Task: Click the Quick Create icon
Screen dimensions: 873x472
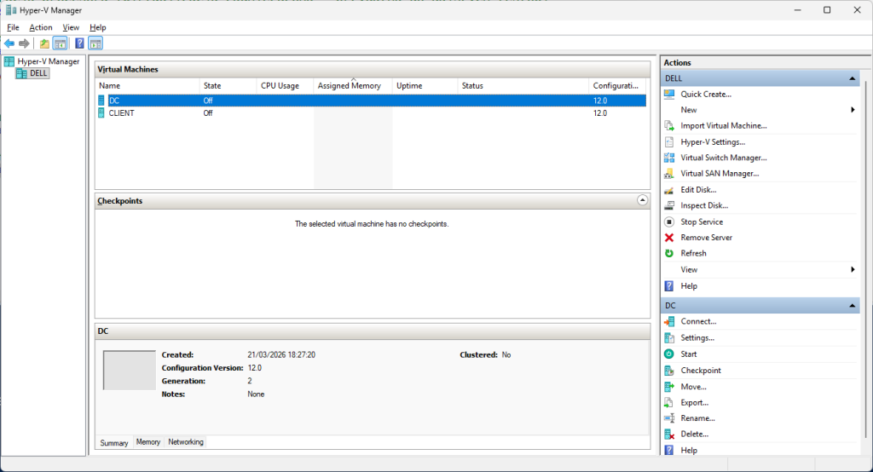Action: tap(669, 94)
